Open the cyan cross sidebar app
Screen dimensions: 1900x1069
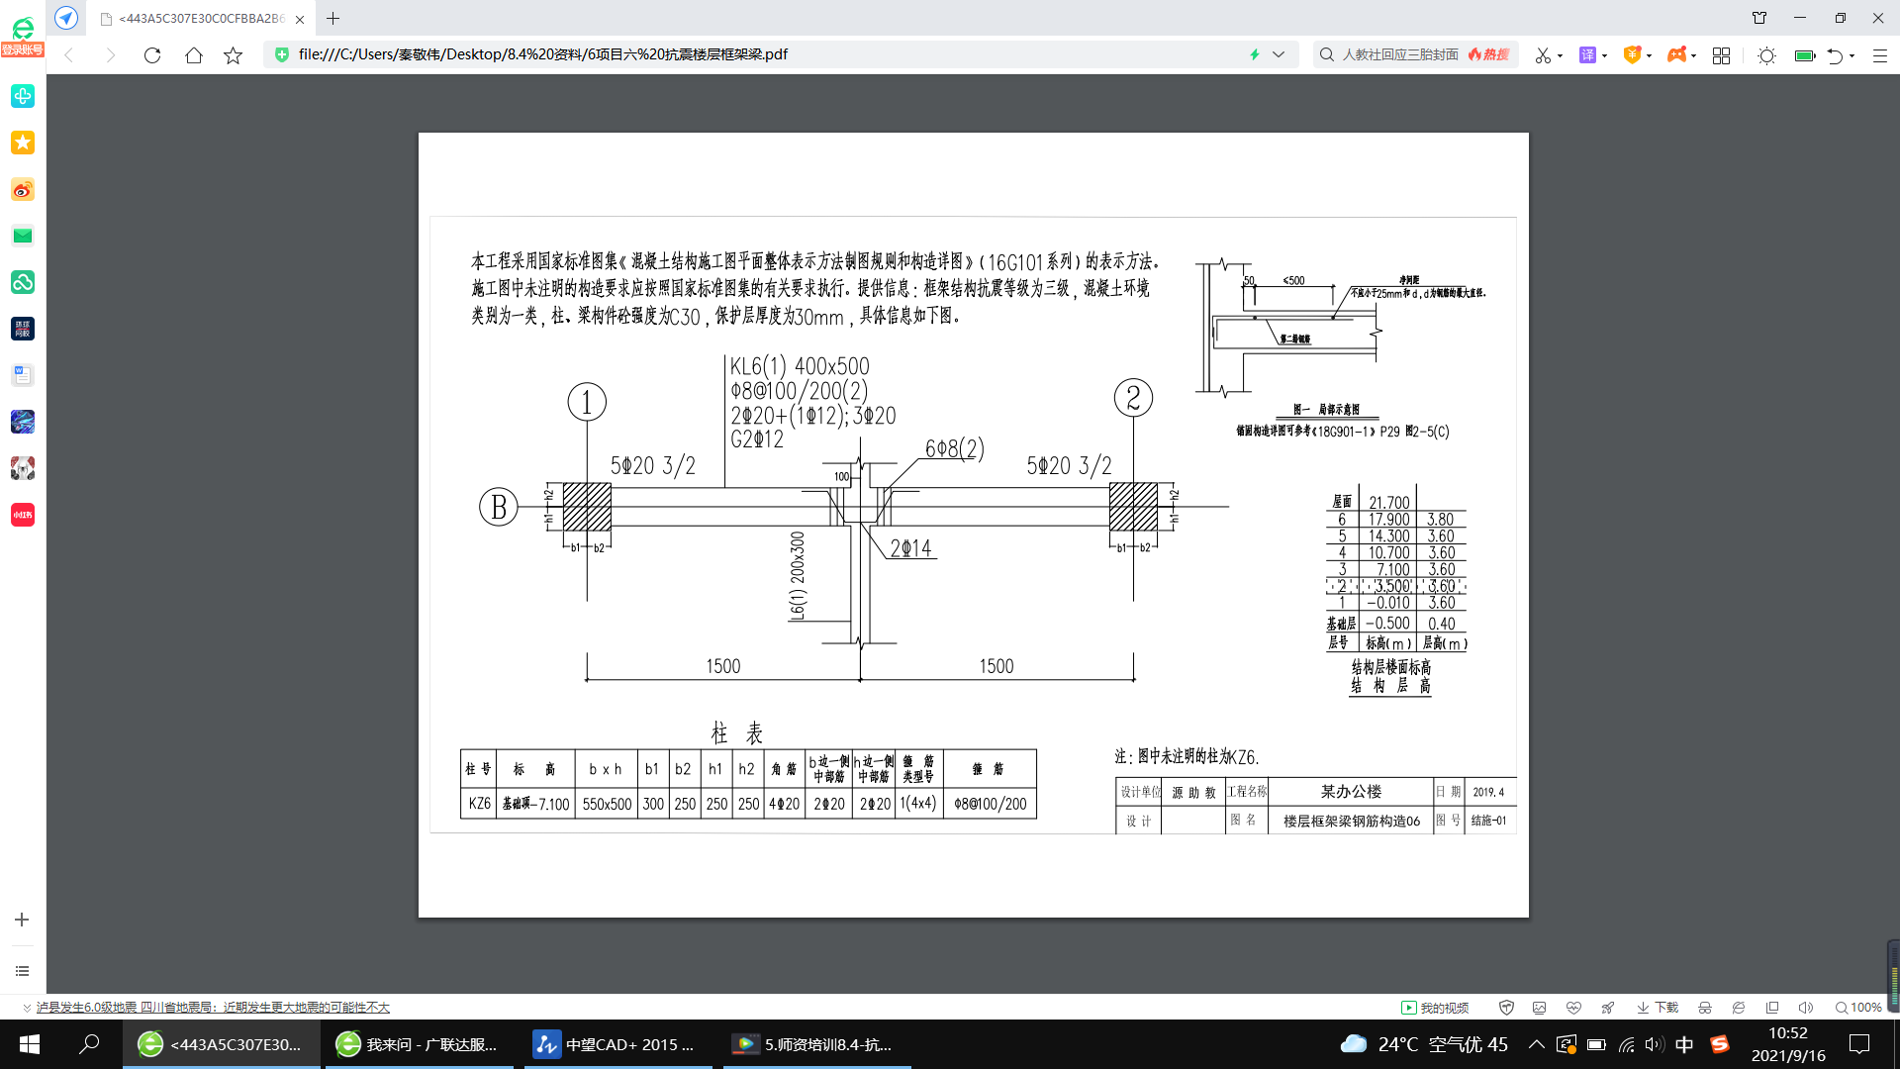click(x=23, y=96)
